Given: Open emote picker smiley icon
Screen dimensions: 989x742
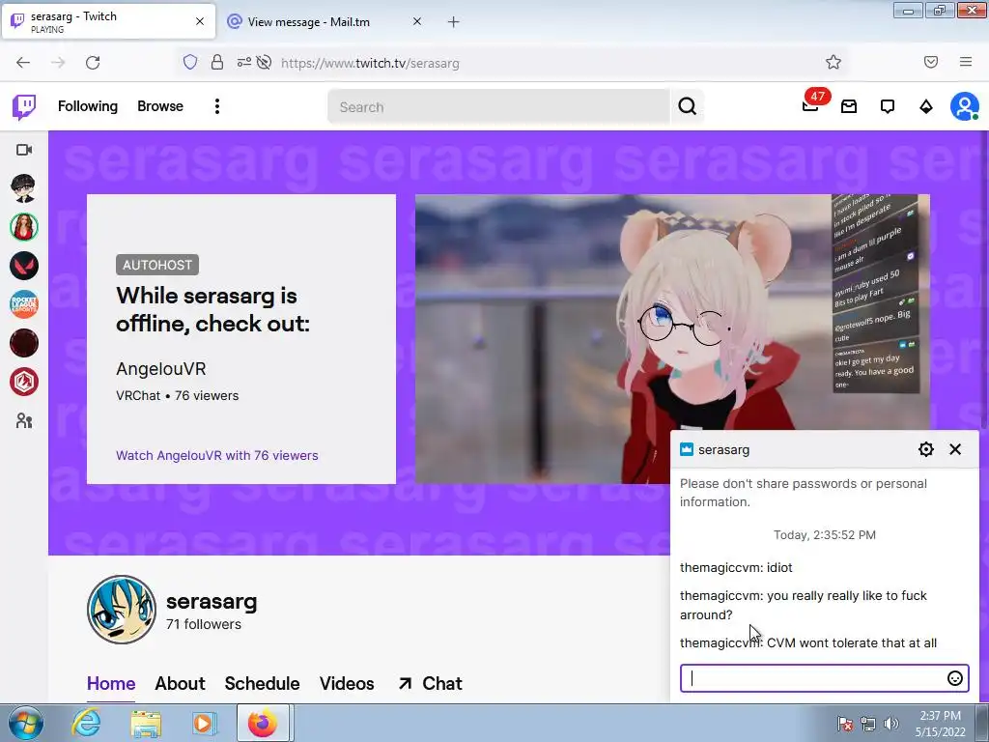Looking at the screenshot, I should coord(955,678).
